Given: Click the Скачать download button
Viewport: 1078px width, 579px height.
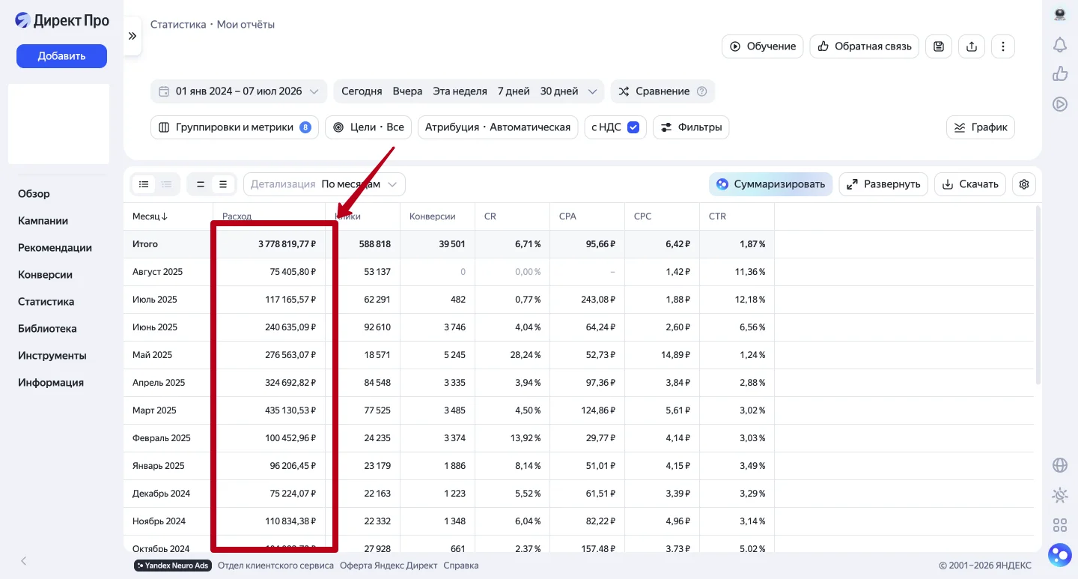Looking at the screenshot, I should [x=970, y=184].
